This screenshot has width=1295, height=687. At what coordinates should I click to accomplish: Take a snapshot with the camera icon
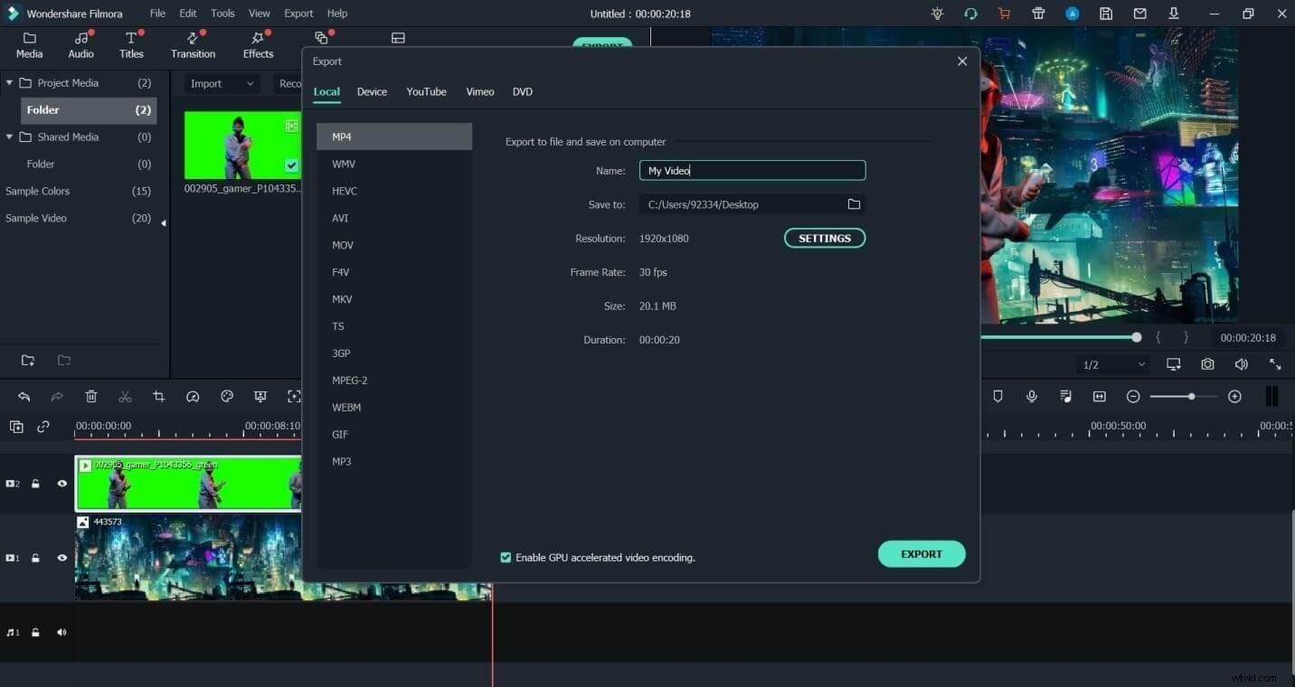pos(1207,364)
